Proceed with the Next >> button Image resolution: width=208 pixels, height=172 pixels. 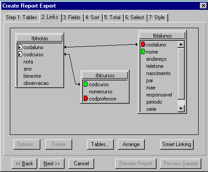tap(52, 164)
